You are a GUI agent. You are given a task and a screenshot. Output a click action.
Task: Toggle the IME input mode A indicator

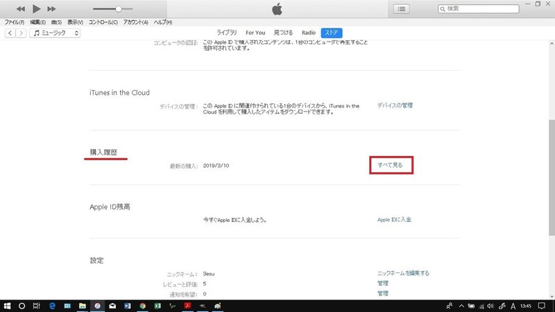click(513, 306)
